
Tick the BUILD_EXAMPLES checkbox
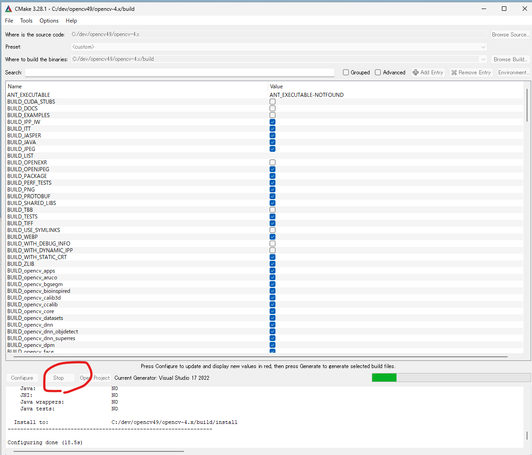click(272, 115)
